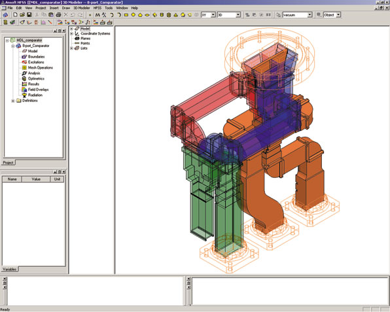Open the Edit menu
This screenshot has width=390, height=312.
pyautogui.click(x=19, y=8)
